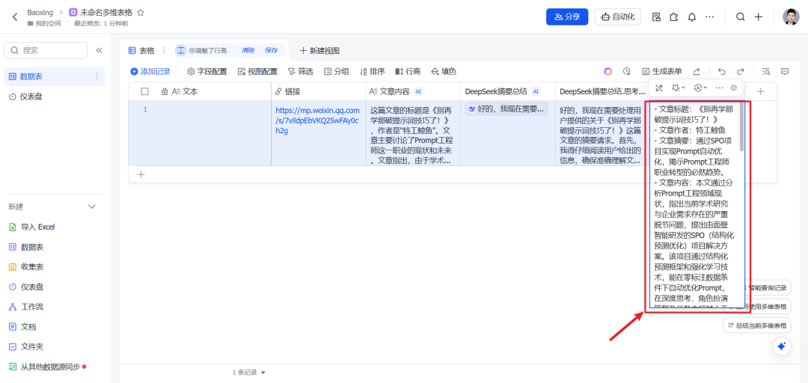Click the 搜索 search field in sidebar

[x=45, y=50]
